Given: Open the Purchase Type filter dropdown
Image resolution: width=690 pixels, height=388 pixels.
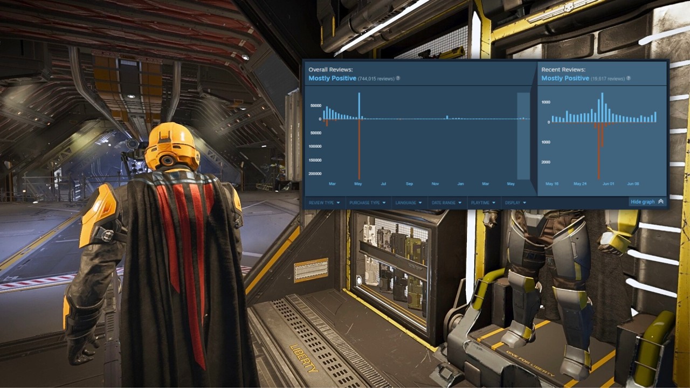Looking at the screenshot, I should click(x=368, y=203).
